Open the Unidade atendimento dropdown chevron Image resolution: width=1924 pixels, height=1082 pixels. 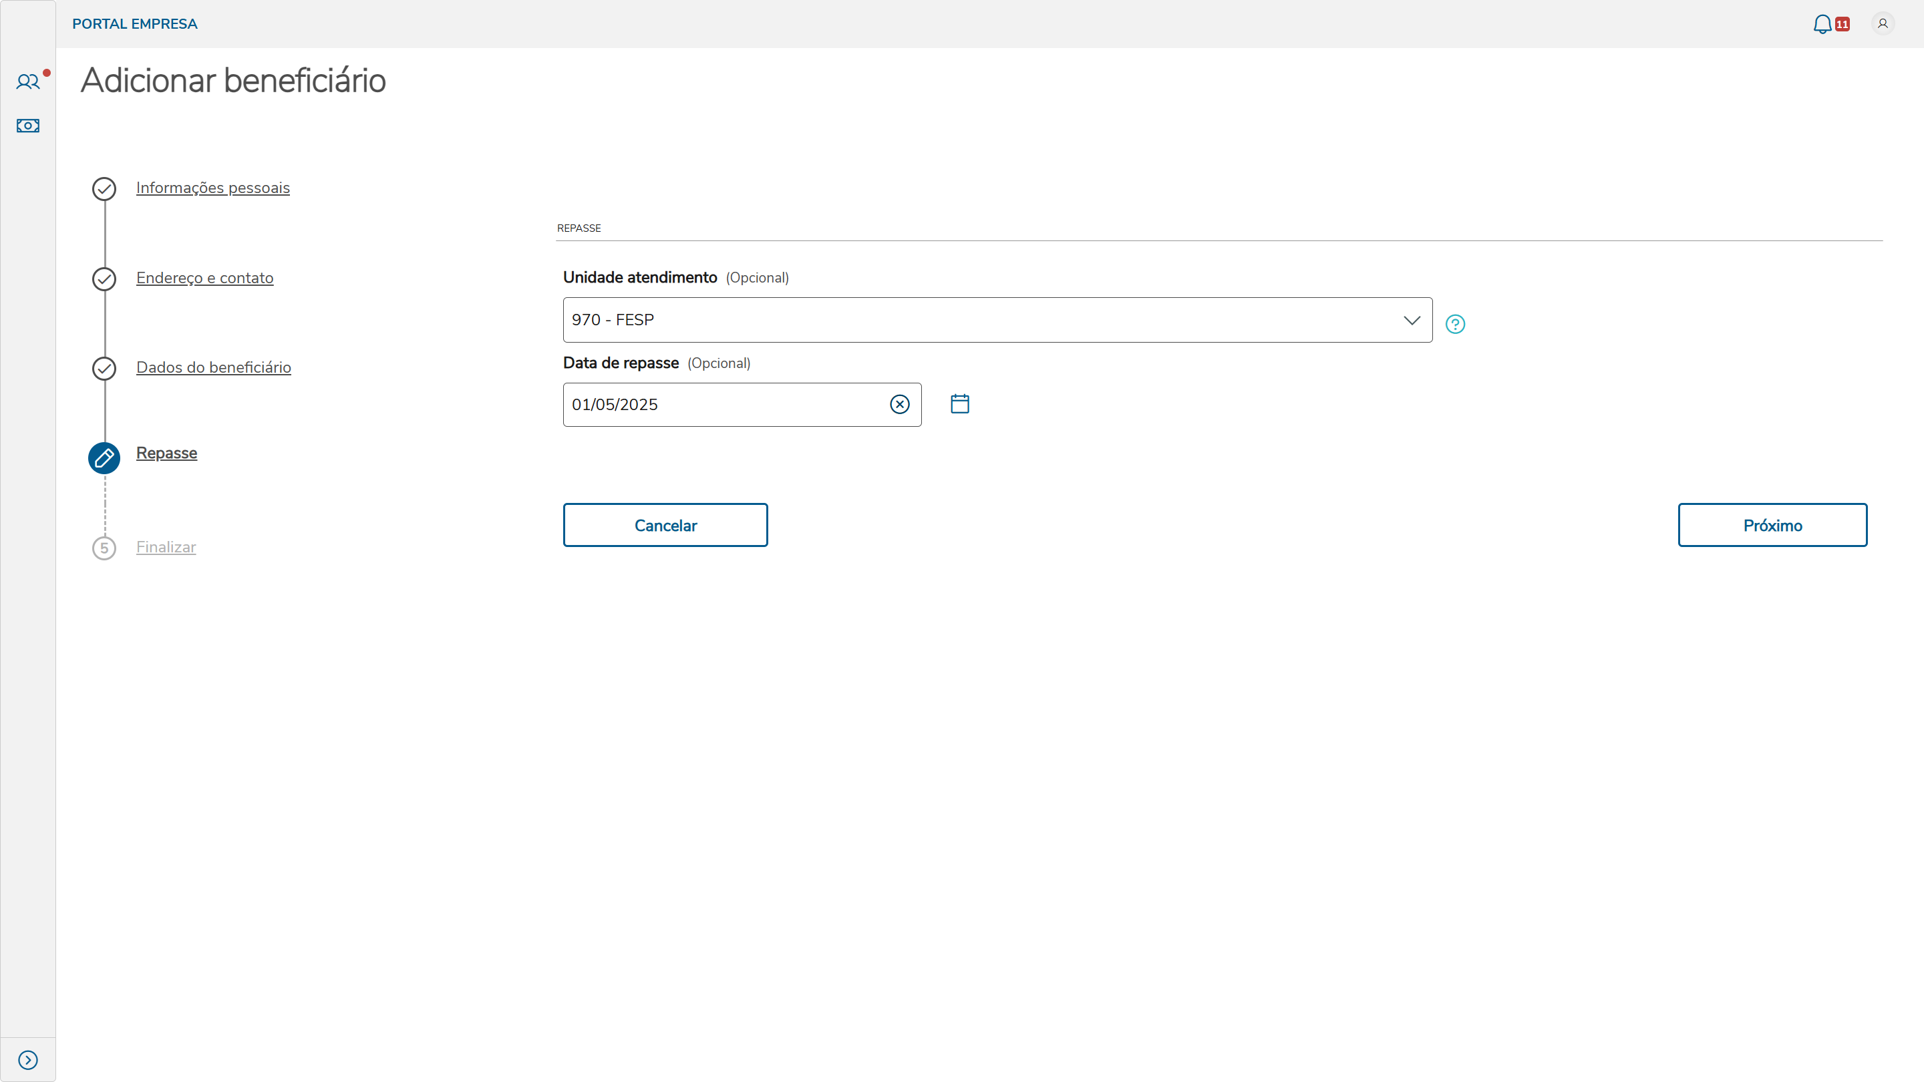coord(1411,321)
